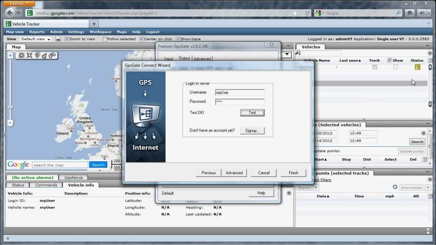This screenshot has height=245, width=436.
Task: Reload the page in Firefox
Action: 307,13
